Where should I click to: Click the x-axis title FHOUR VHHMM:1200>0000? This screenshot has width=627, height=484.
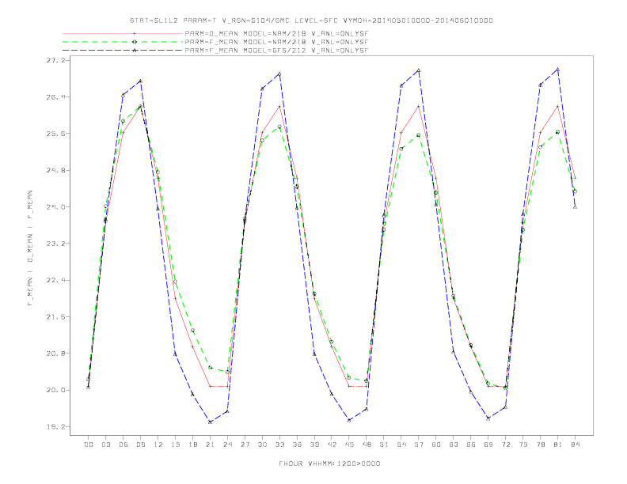(329, 463)
